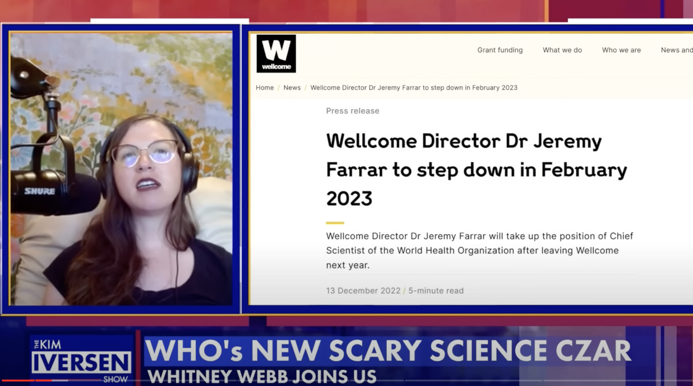The width and height of the screenshot is (693, 386).
Task: Click the Whitney Webb Joins Us subtitle
Action: tap(262, 377)
